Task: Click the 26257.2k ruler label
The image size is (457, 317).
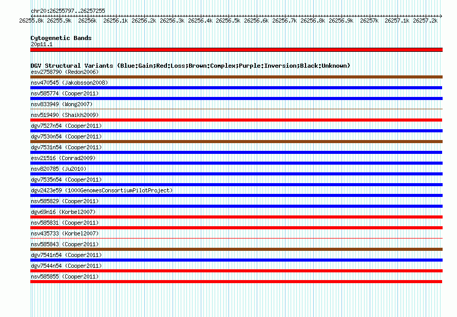Action: pos(425,21)
